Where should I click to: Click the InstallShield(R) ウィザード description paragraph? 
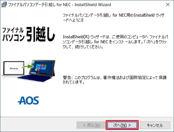tap(115, 42)
